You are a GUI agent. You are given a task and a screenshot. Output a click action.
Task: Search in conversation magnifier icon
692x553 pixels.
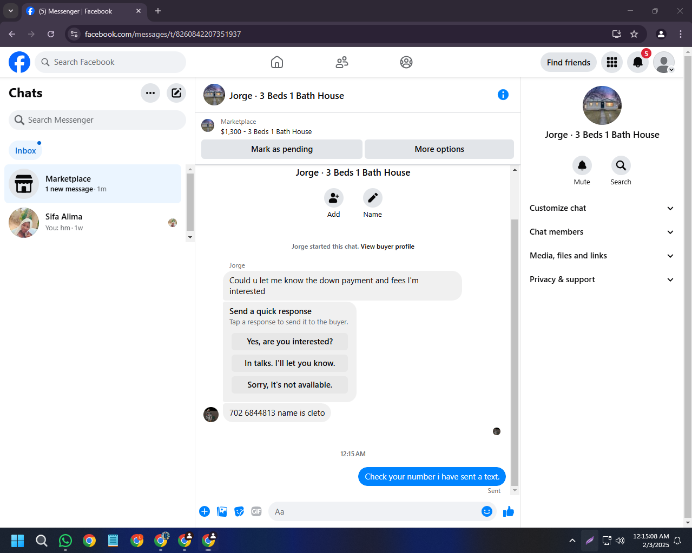(x=621, y=165)
